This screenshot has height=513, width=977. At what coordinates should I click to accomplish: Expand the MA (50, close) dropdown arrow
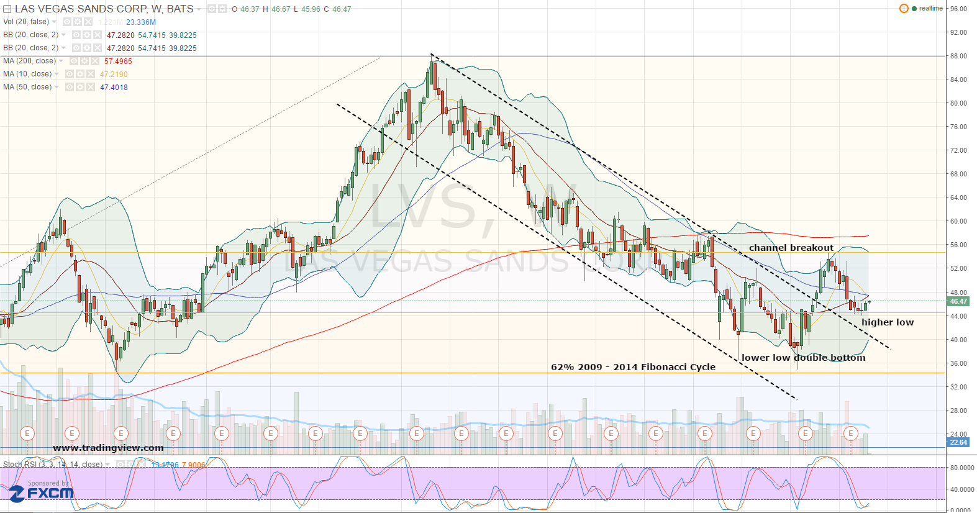57,87
